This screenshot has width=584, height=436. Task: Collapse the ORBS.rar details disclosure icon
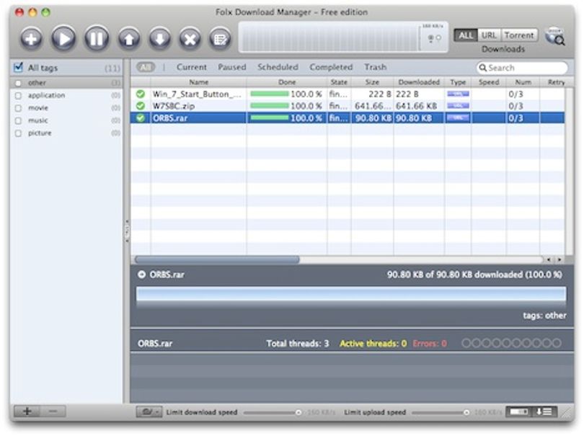tap(141, 275)
